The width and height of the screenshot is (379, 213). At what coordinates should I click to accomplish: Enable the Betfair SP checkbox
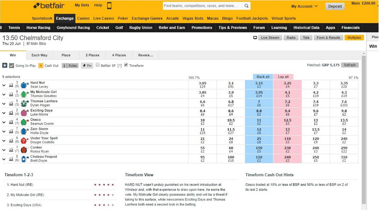pos(98,65)
